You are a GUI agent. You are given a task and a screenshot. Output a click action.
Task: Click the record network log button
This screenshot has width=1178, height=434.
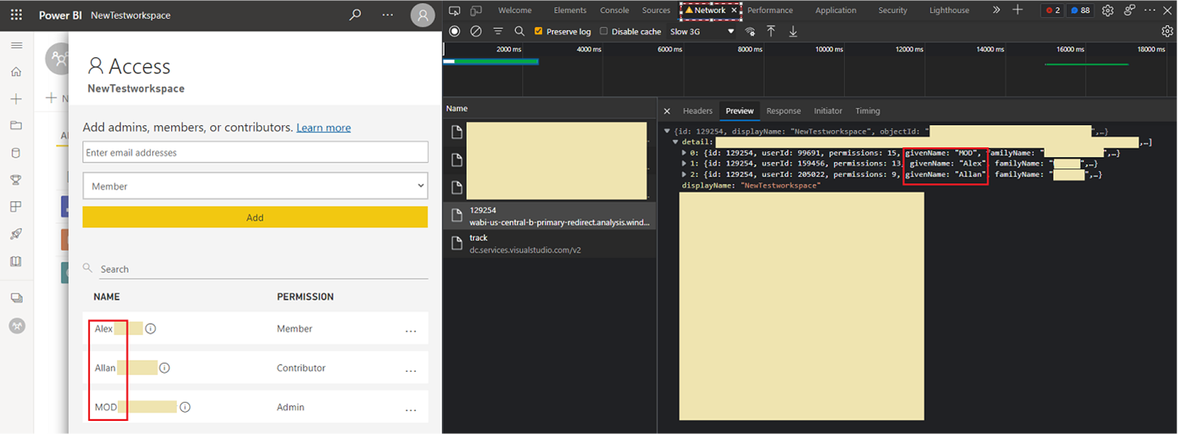pos(454,31)
